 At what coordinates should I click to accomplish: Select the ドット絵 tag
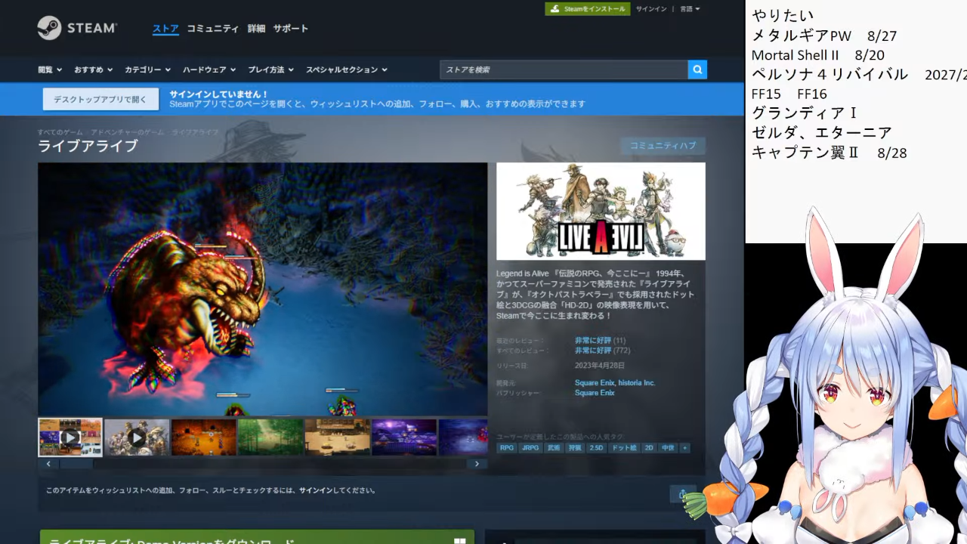pyautogui.click(x=624, y=448)
